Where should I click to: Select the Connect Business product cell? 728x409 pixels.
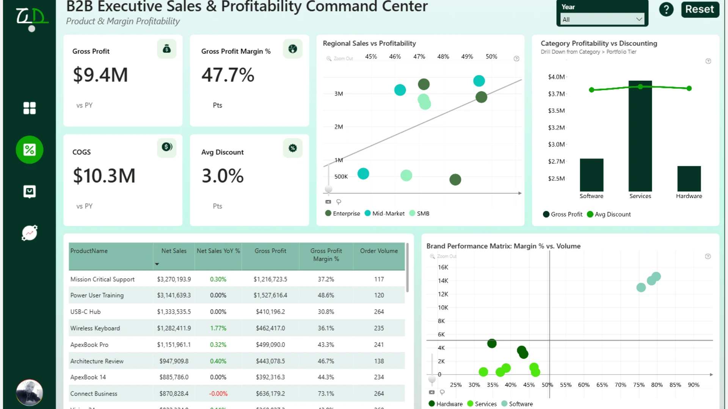coord(94,394)
